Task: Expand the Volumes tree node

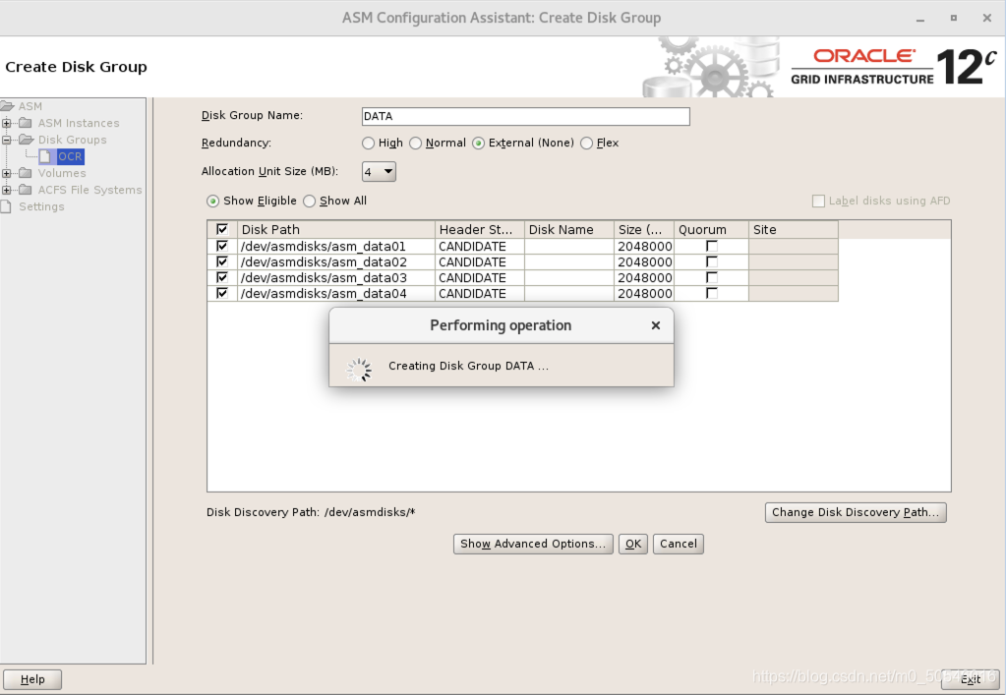Action: (7, 172)
